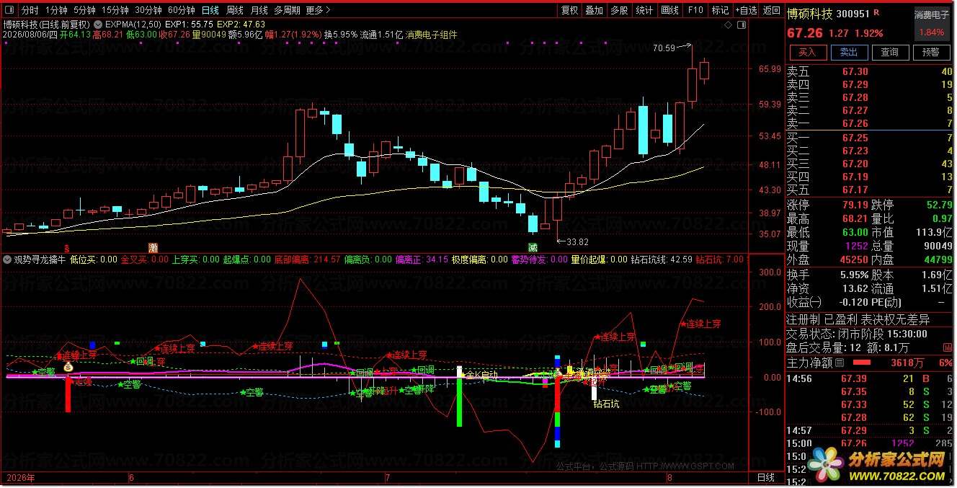Click the 换手 5.95% row
The width and height of the screenshot is (957, 488).
[x=827, y=274]
